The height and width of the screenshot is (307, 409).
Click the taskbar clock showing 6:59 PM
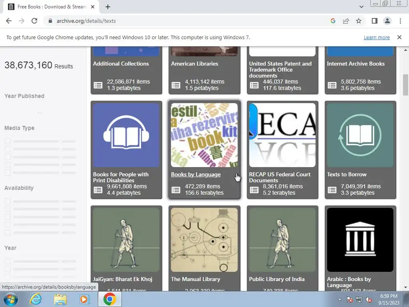coord(389,299)
